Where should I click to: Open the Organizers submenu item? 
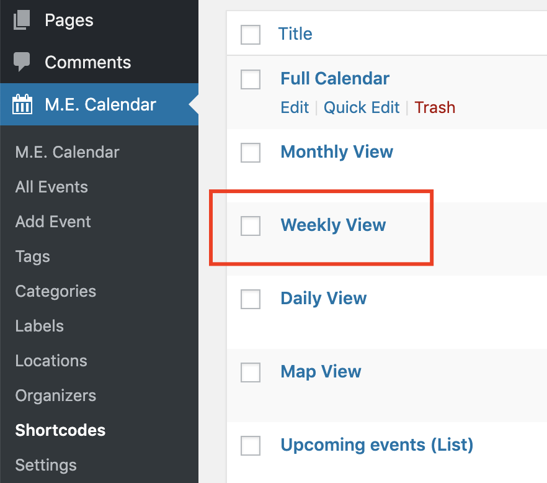[55, 395]
